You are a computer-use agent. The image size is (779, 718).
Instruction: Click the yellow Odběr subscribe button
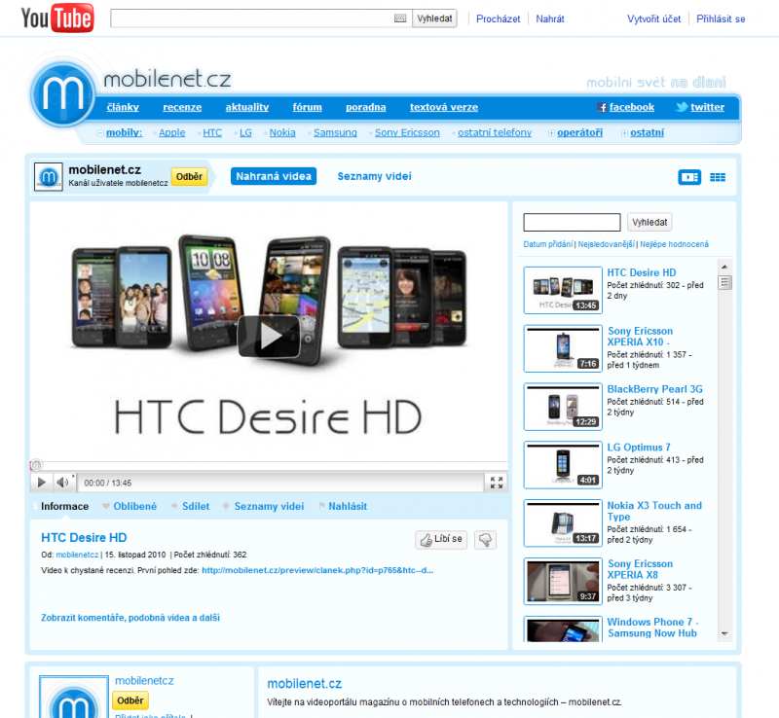189,176
